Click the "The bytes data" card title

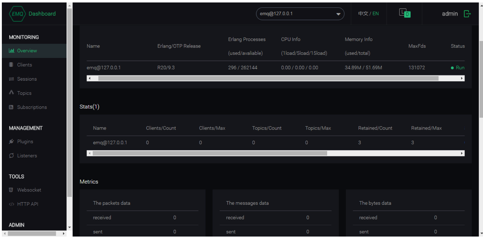coord(375,203)
